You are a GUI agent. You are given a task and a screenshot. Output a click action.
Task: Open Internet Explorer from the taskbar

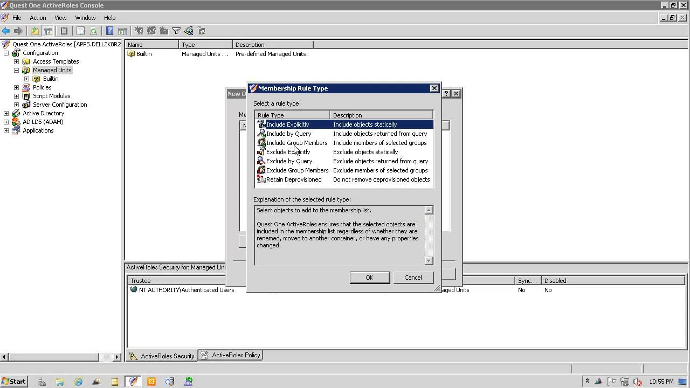tap(79, 382)
